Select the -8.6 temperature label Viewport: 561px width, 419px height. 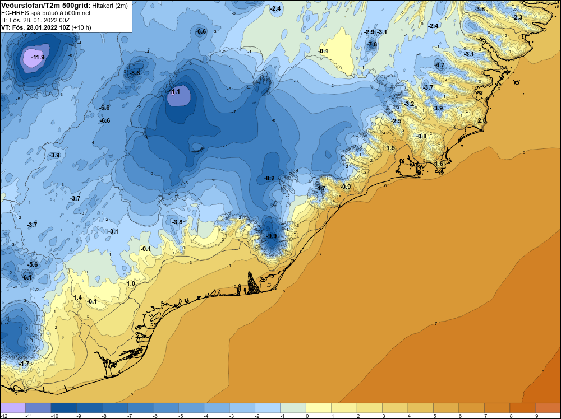click(x=135, y=73)
